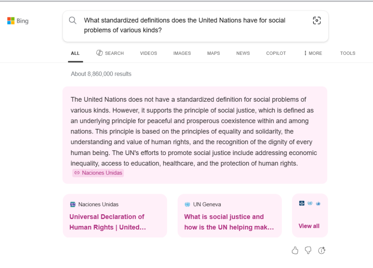Viewport: 373px width, 268px height.
Task: Give feedback with the thumbs down icon
Action: (x=308, y=250)
